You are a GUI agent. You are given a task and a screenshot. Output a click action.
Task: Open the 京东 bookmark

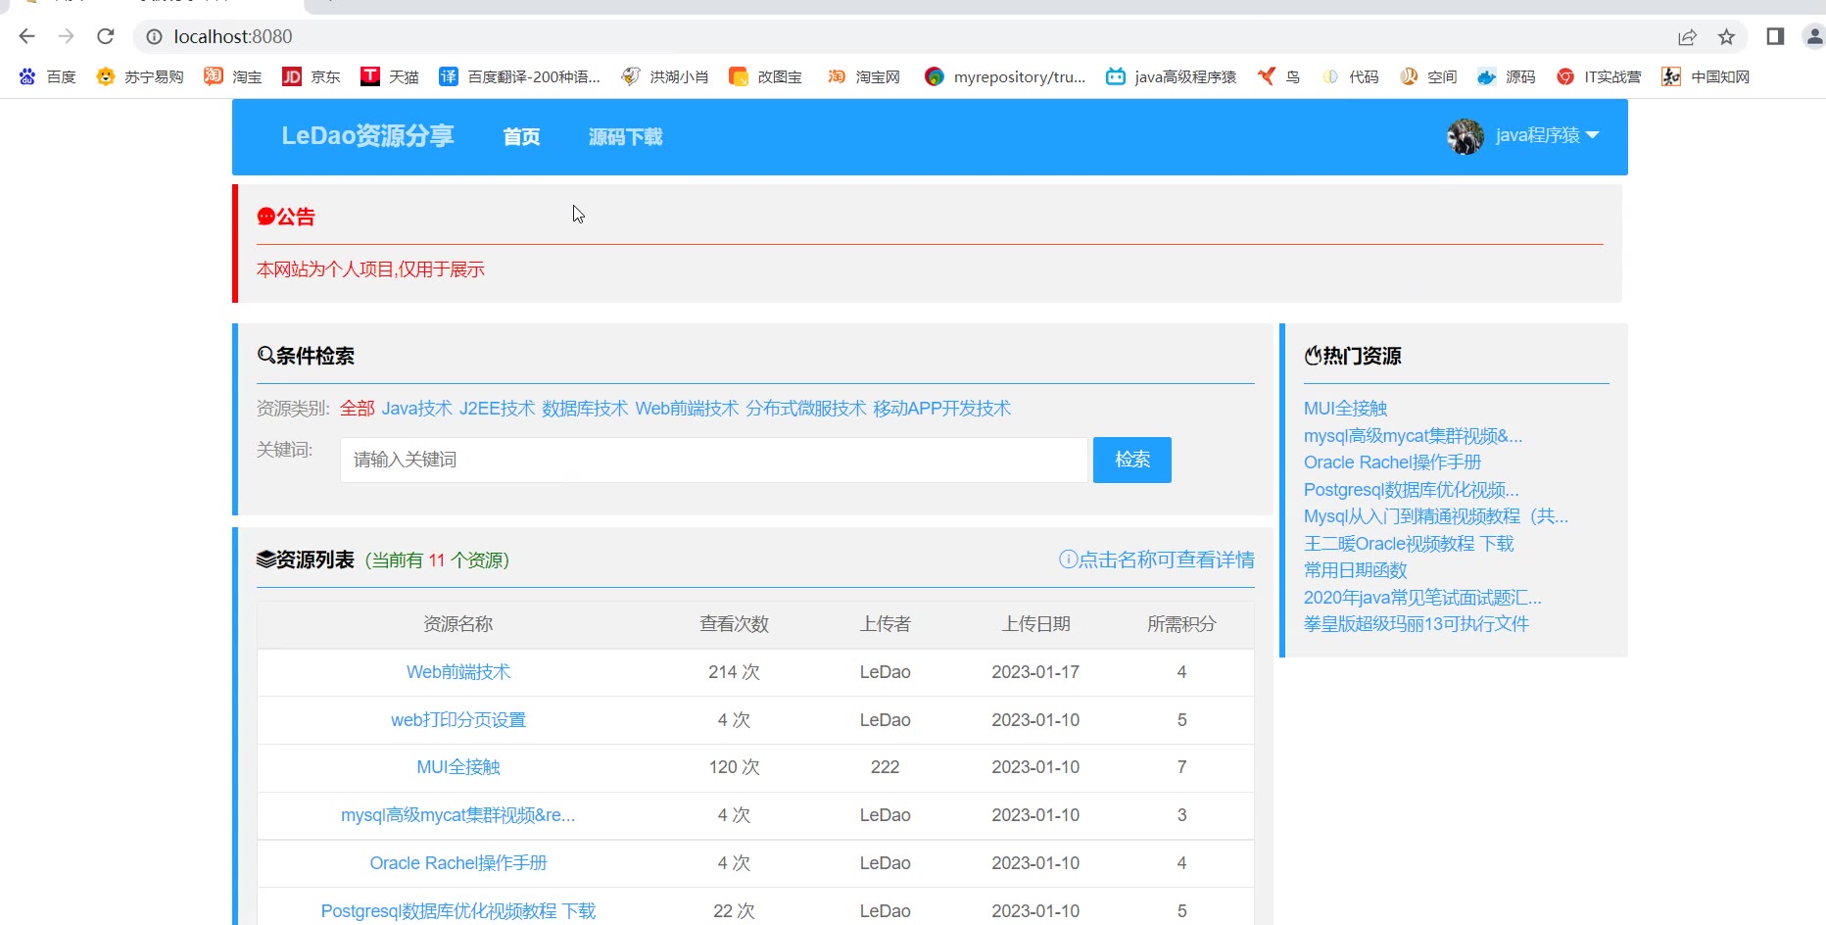click(311, 76)
